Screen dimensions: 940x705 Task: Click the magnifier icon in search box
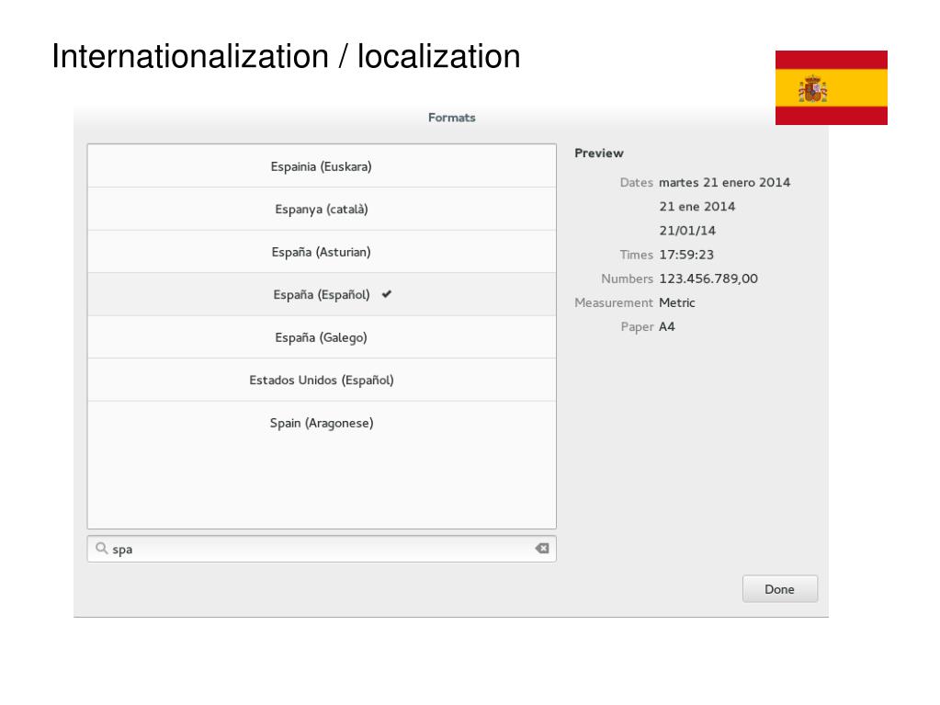[x=102, y=549]
